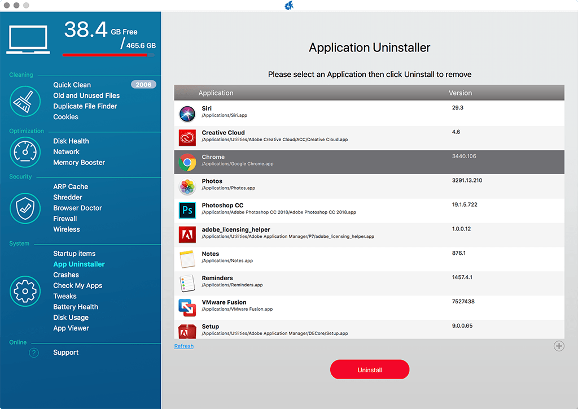Viewport: 578px width, 409px height.
Task: Open Crashes section
Action: click(x=66, y=275)
